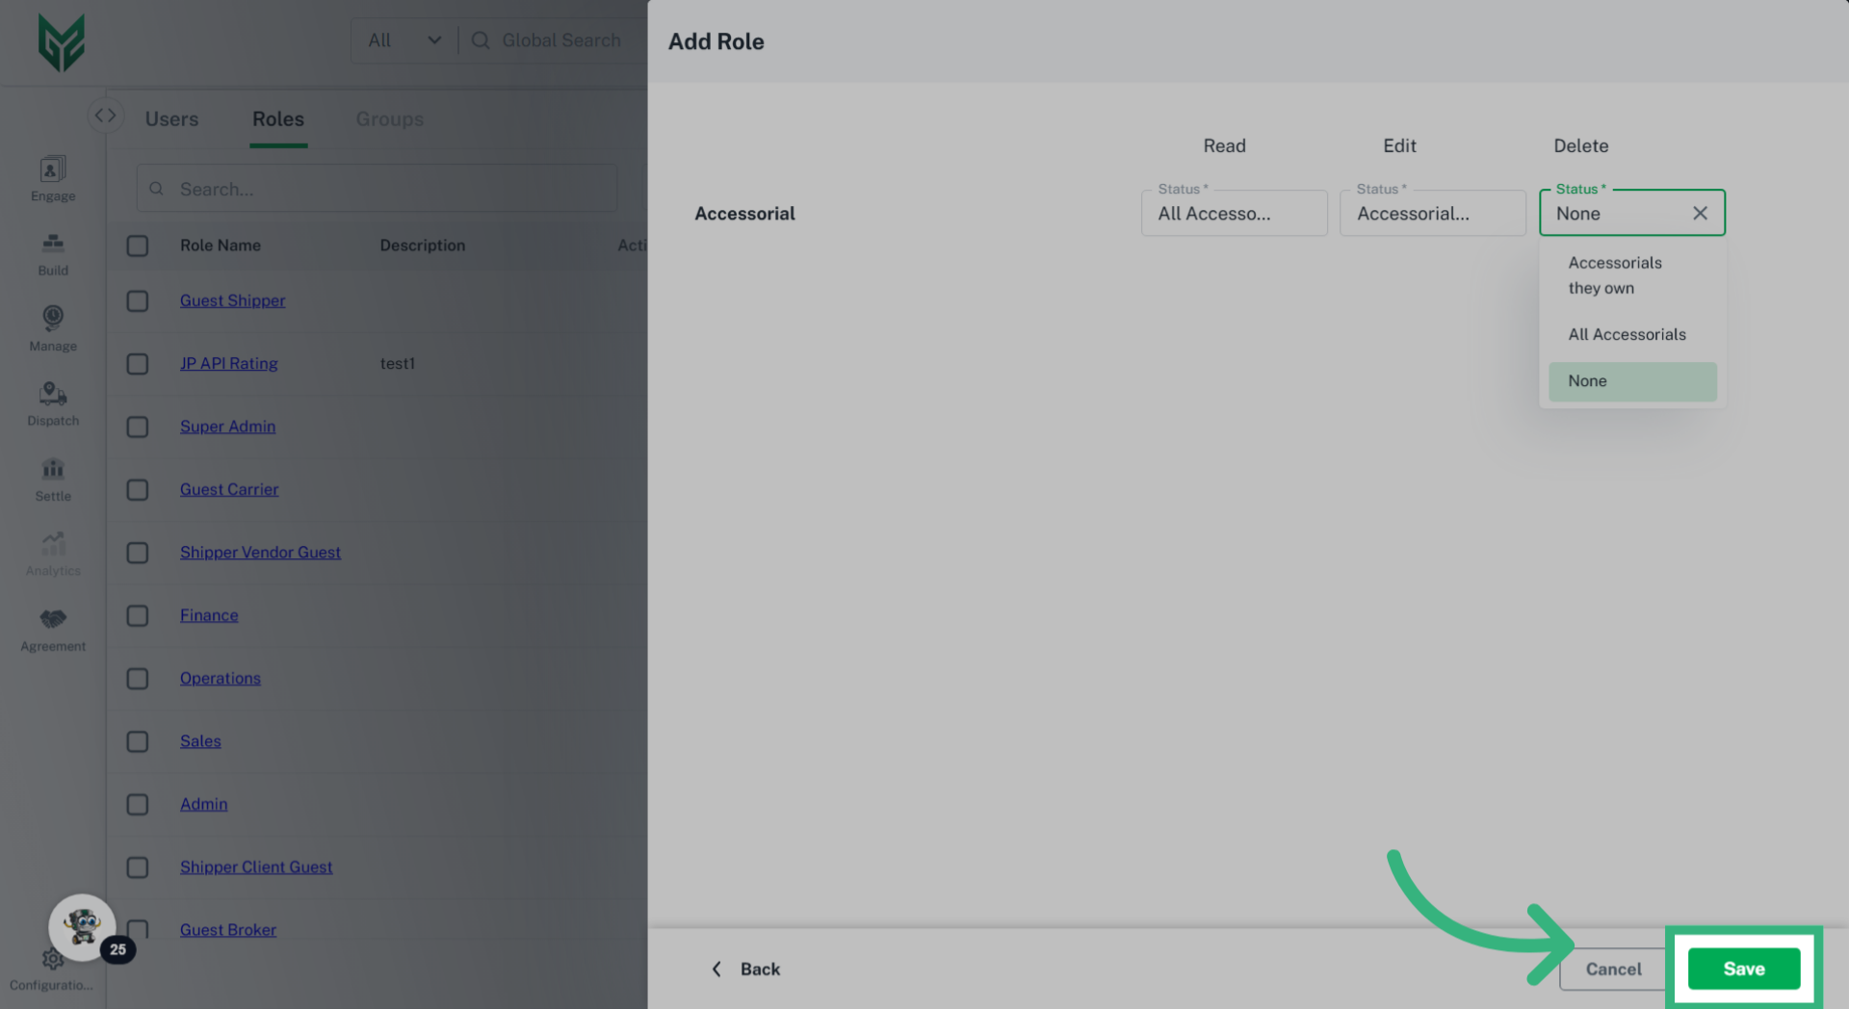Open the All search scope dropdown
1849x1009 pixels.
coord(404,40)
